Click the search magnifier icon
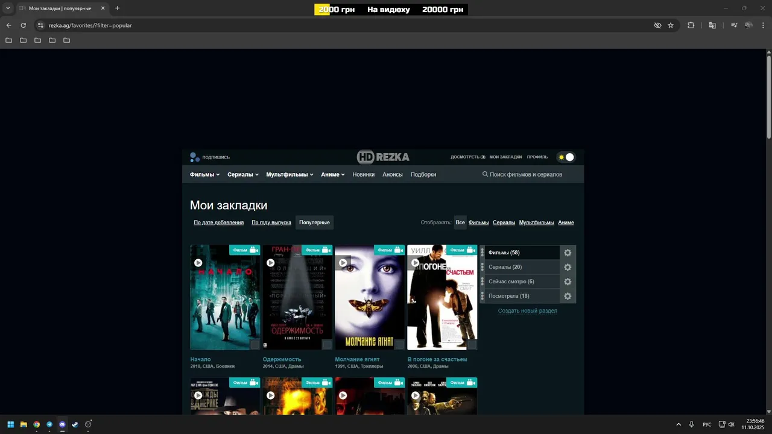The height and width of the screenshot is (434, 772). [x=485, y=174]
